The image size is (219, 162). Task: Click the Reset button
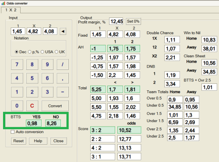tap(18, 141)
